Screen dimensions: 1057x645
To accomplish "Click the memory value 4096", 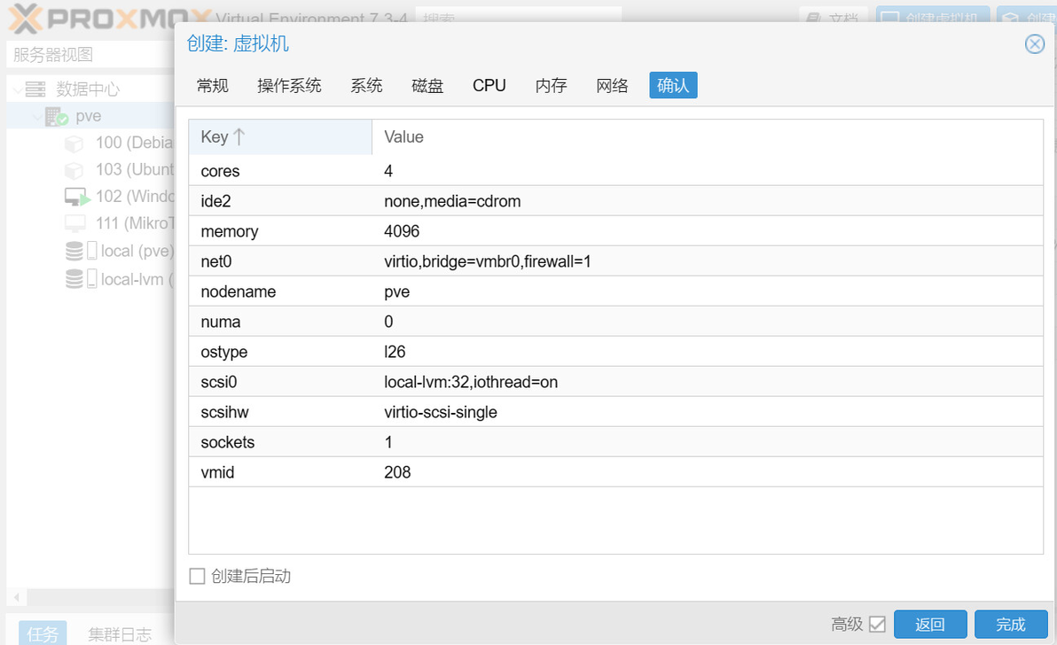I will (402, 231).
